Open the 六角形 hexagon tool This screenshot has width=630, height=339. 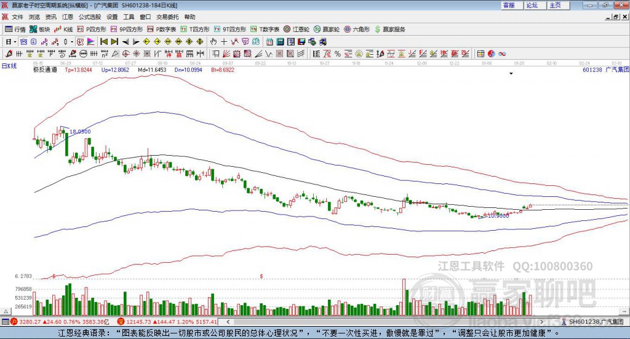tap(356, 29)
